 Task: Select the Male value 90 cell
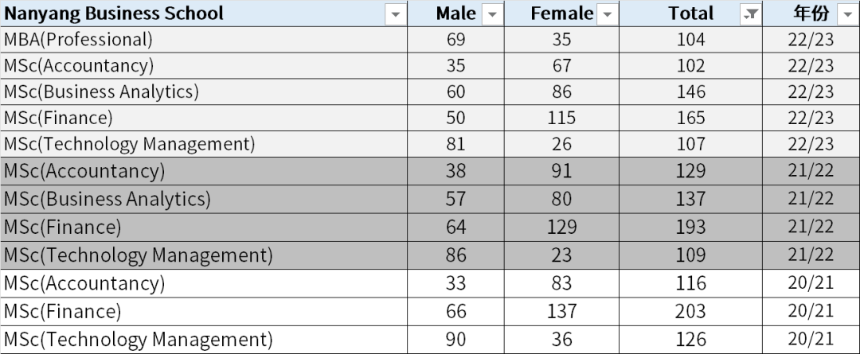point(456,340)
